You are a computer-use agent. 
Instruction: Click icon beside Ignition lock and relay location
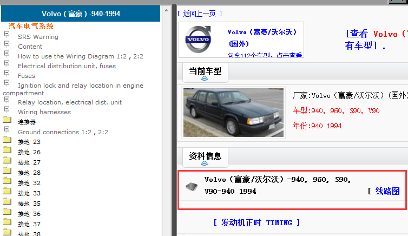pyautogui.click(x=7, y=83)
